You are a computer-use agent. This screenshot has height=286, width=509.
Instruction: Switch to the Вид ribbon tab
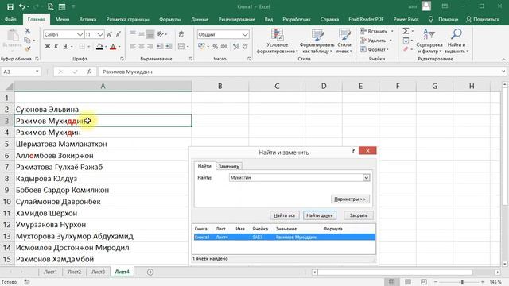click(269, 19)
